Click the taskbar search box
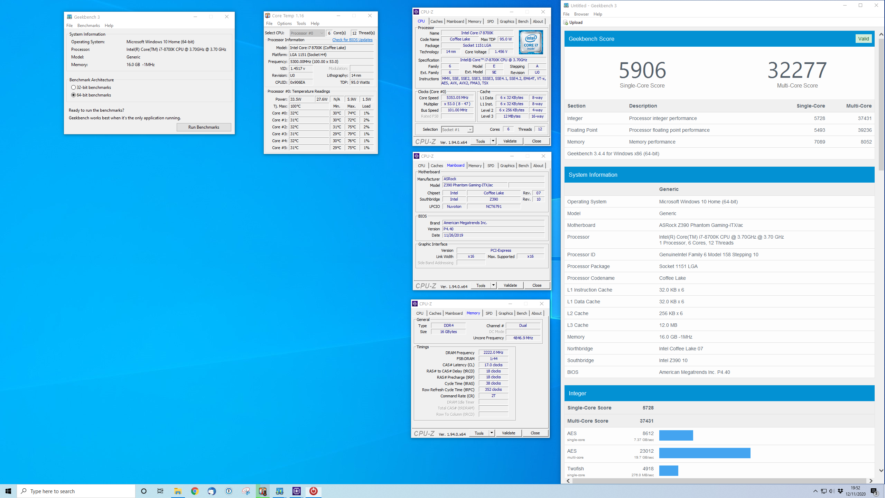 tap(76, 491)
